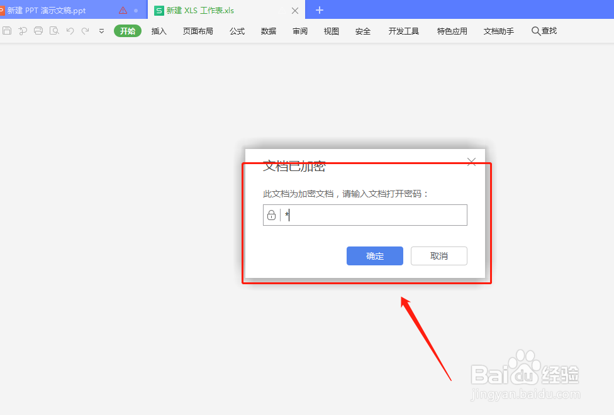The height and width of the screenshot is (415, 614).
Task: Open Print Preview from the toolbar
Action: pyautogui.click(x=54, y=31)
